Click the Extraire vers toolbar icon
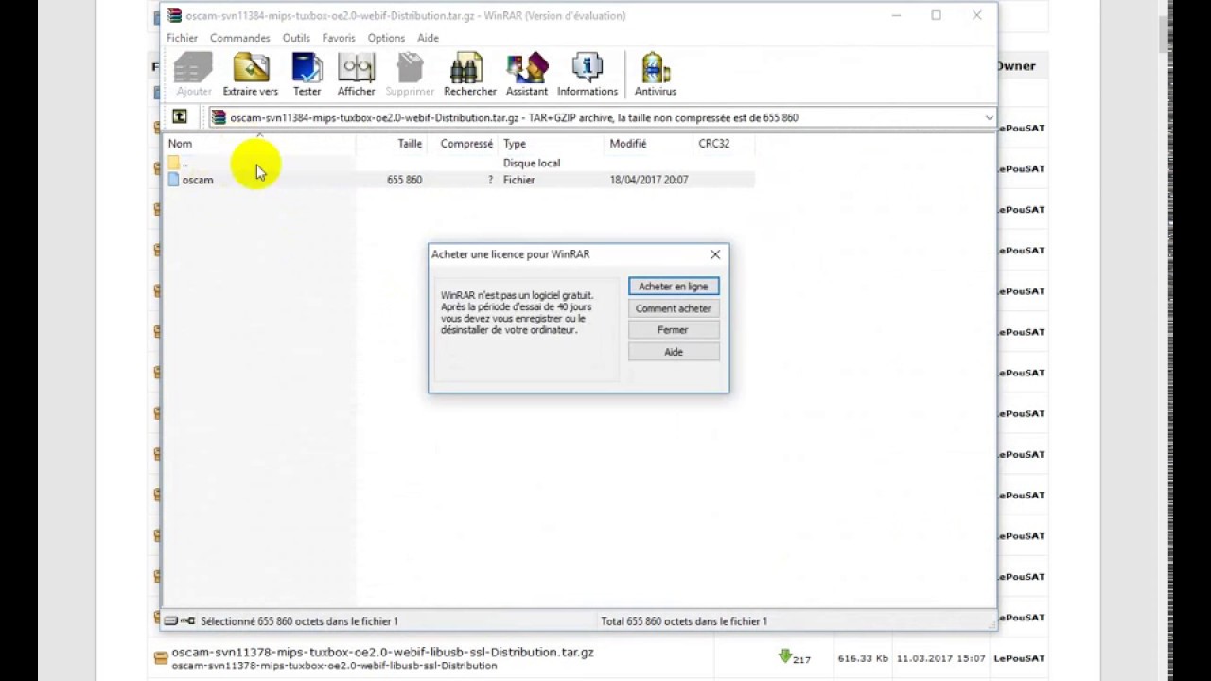 251,75
